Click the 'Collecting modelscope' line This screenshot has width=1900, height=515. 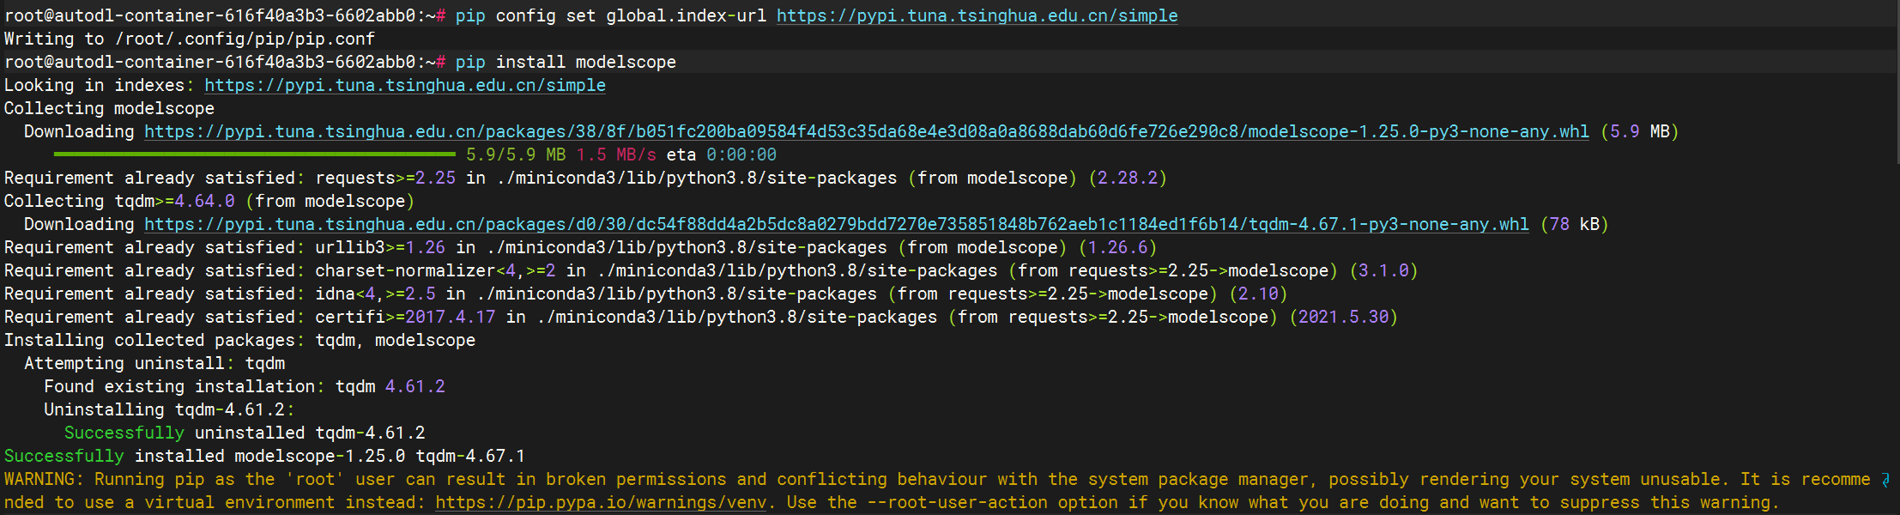point(109,108)
